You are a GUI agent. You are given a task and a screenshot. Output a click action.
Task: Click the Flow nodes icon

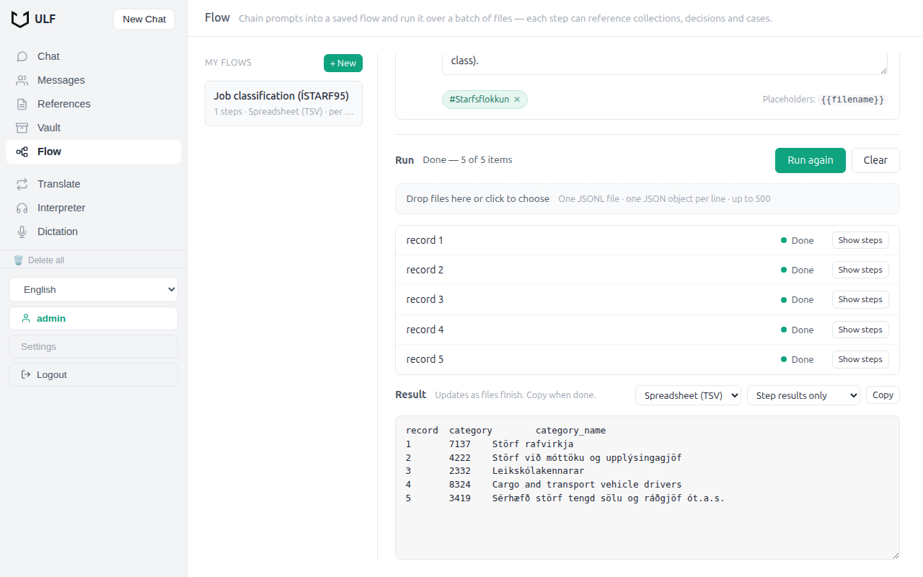[22, 151]
